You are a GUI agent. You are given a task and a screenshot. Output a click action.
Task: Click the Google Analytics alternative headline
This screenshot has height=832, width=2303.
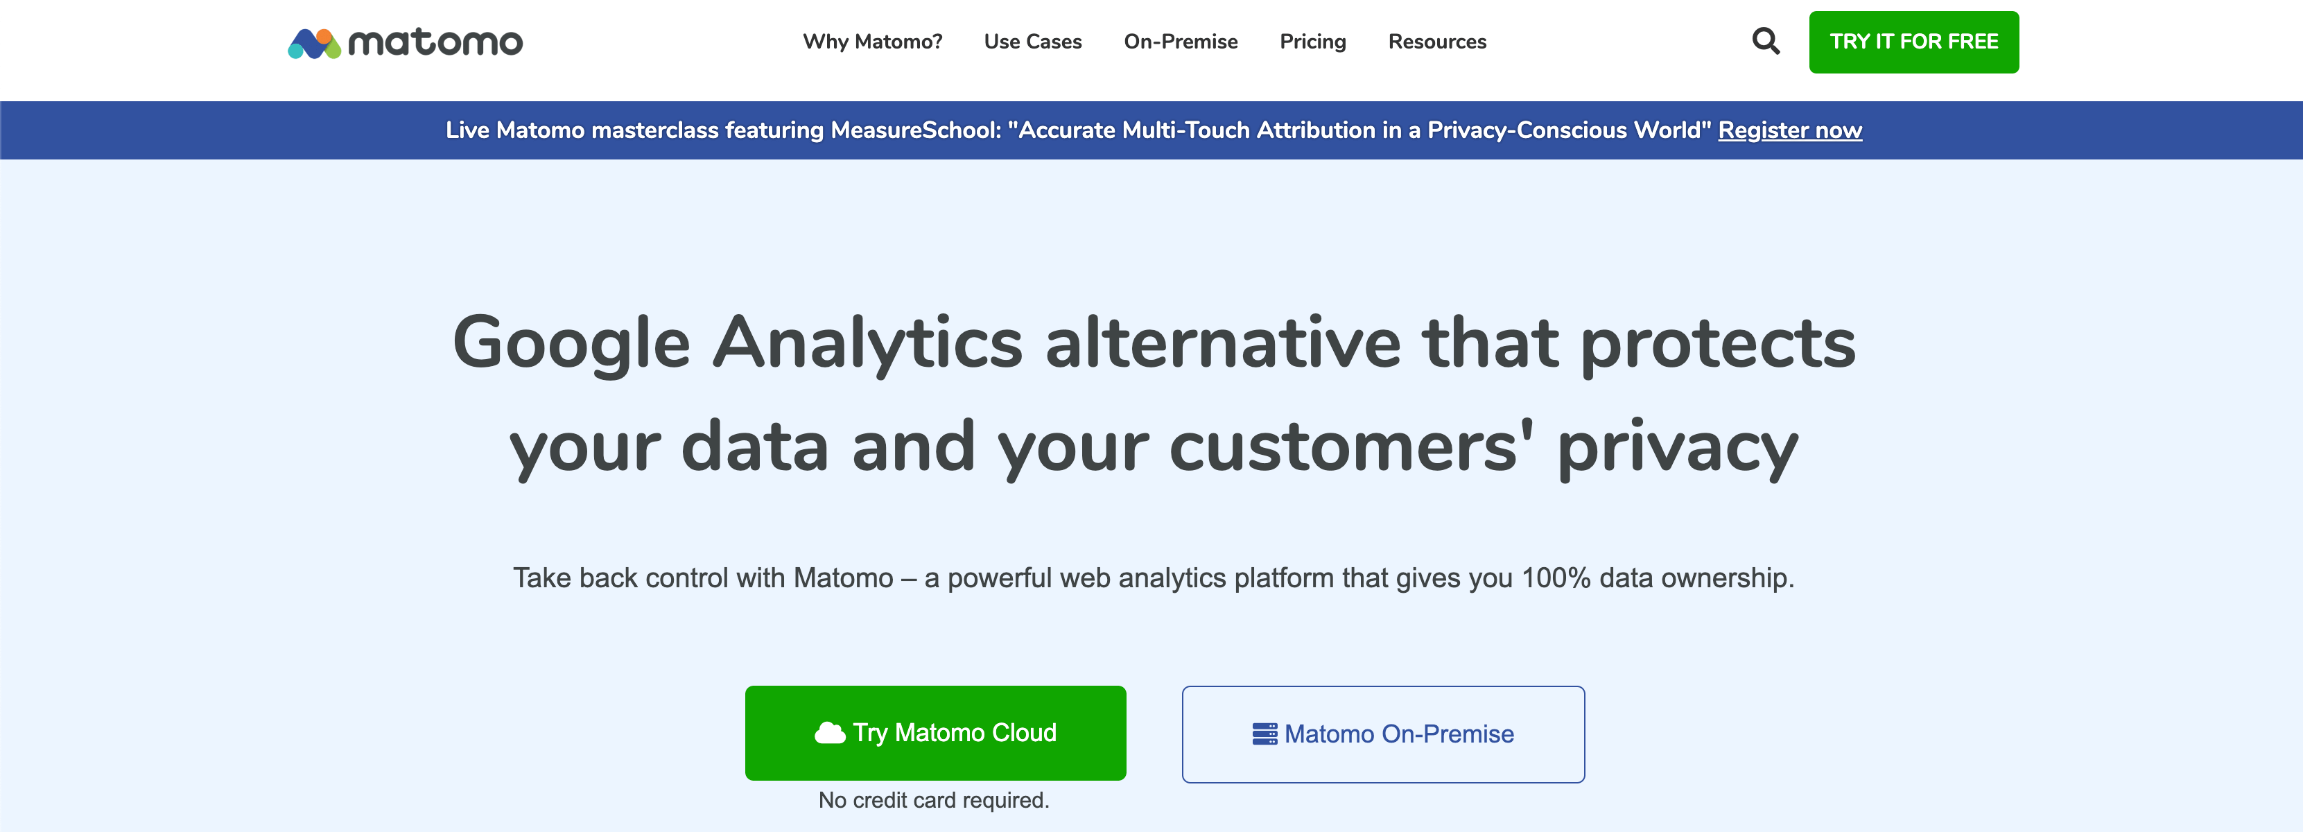tap(1154, 394)
